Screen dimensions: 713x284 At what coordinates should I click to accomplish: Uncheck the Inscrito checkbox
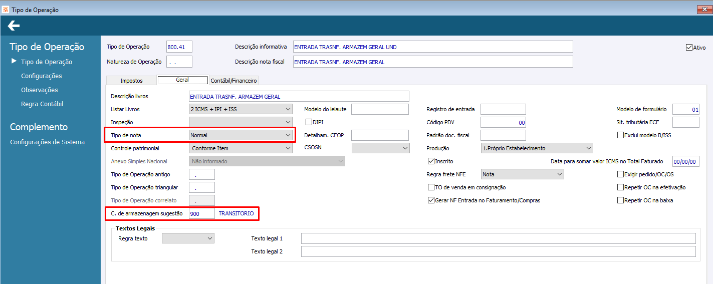pos(431,161)
